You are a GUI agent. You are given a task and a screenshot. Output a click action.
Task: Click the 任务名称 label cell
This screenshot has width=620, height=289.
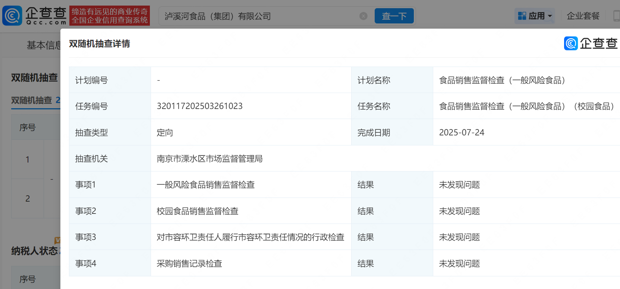[392, 106]
